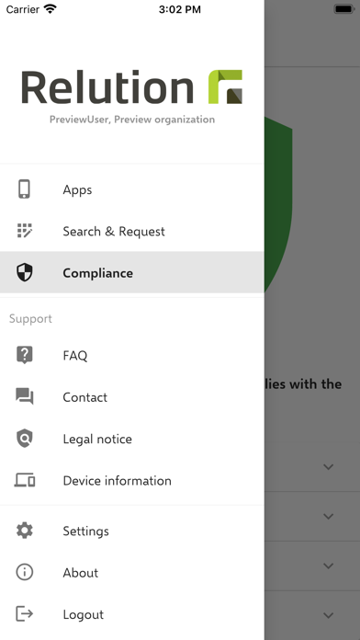Open Settings

tap(131, 531)
